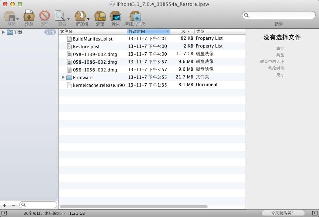This screenshot has width=319, height=217.
Task: Sort by 修改时间 column header
Action: coord(148,31)
